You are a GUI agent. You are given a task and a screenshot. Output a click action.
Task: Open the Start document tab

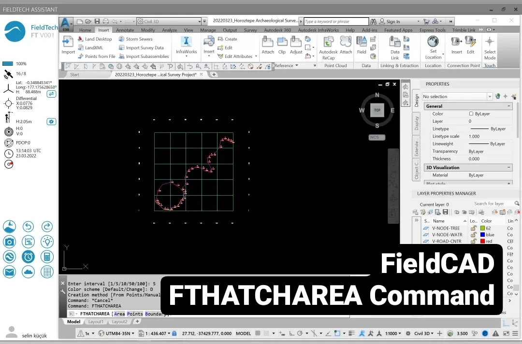[74, 74]
